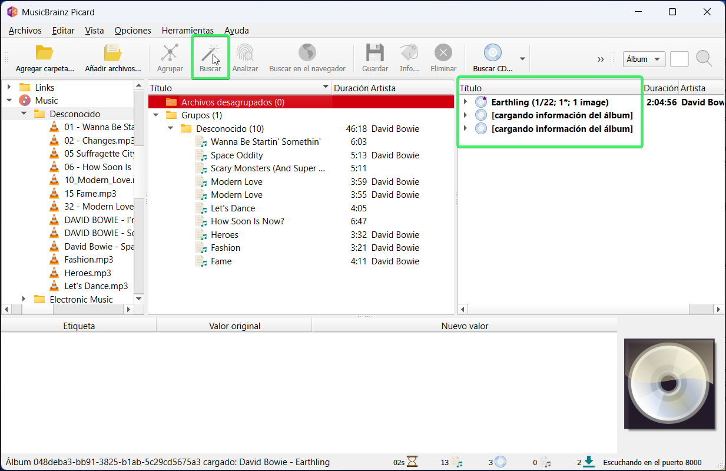The width and height of the screenshot is (726, 471).
Task: Open the Herramientas menu
Action: (187, 31)
